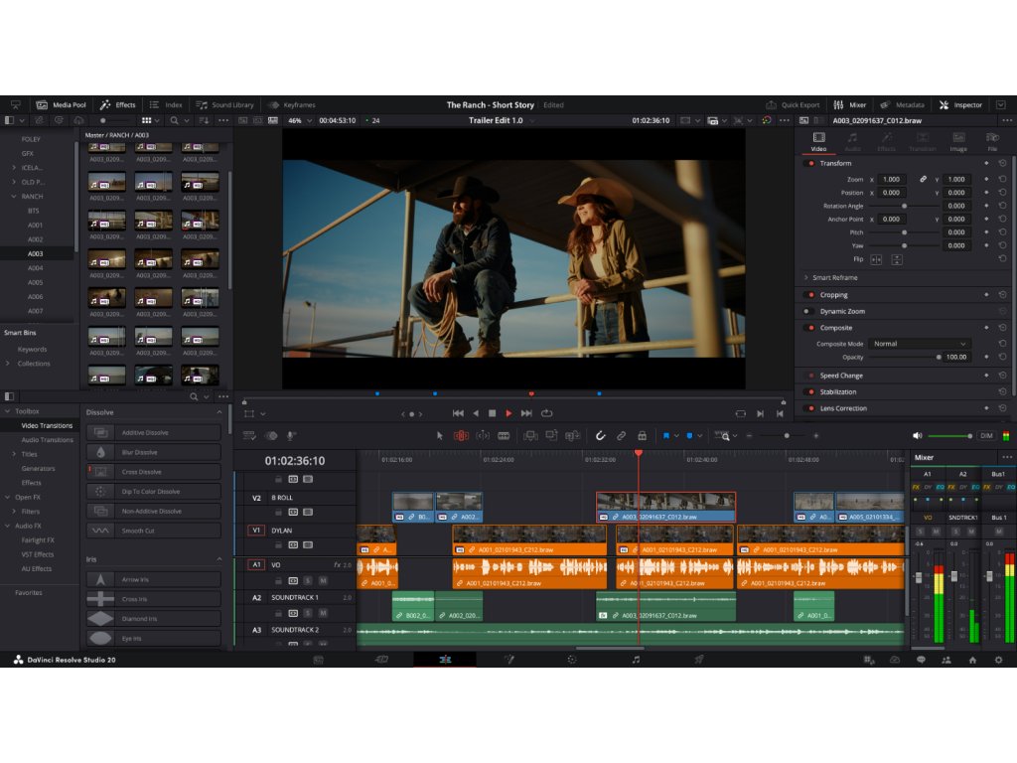Click the Quick Export button
1017x763 pixels.
point(794,104)
